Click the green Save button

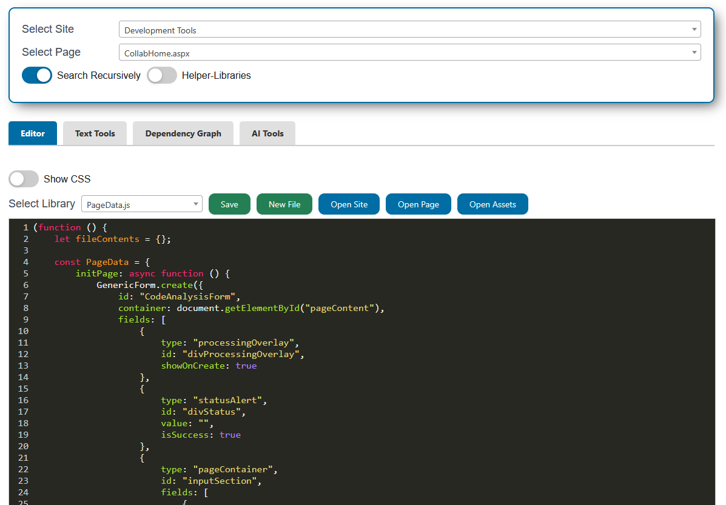coord(230,204)
